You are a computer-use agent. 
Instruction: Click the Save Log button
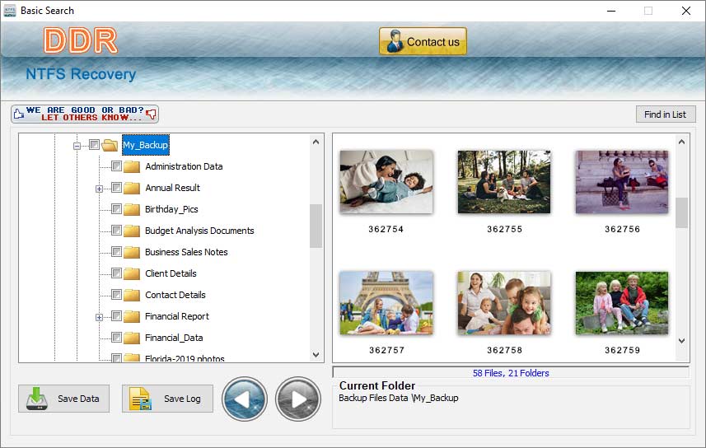(167, 399)
